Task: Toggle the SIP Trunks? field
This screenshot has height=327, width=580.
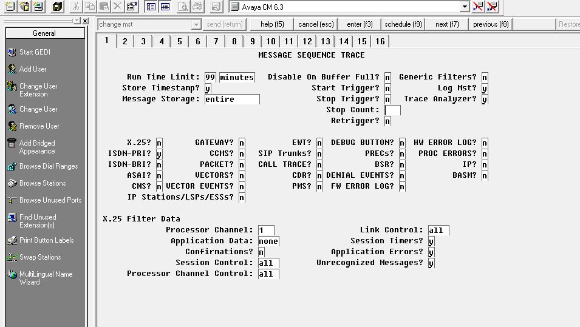Action: click(x=319, y=153)
